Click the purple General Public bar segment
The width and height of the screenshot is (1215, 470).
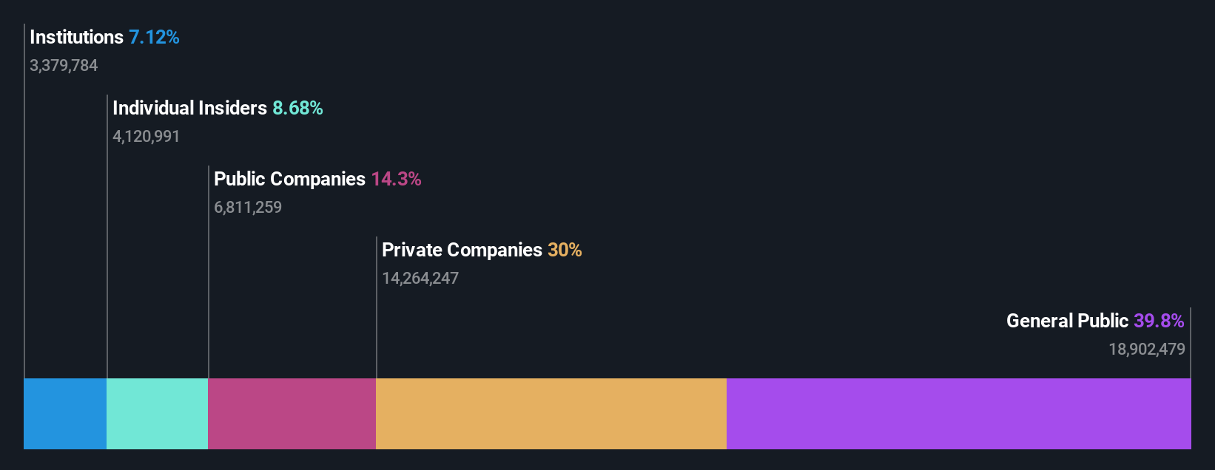click(959, 414)
